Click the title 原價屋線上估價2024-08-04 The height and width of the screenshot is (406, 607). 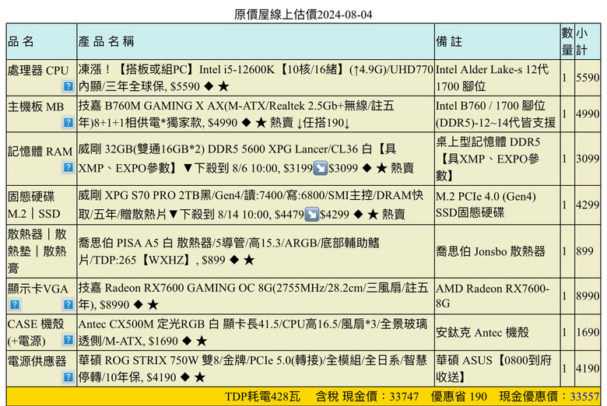pyautogui.click(x=303, y=15)
